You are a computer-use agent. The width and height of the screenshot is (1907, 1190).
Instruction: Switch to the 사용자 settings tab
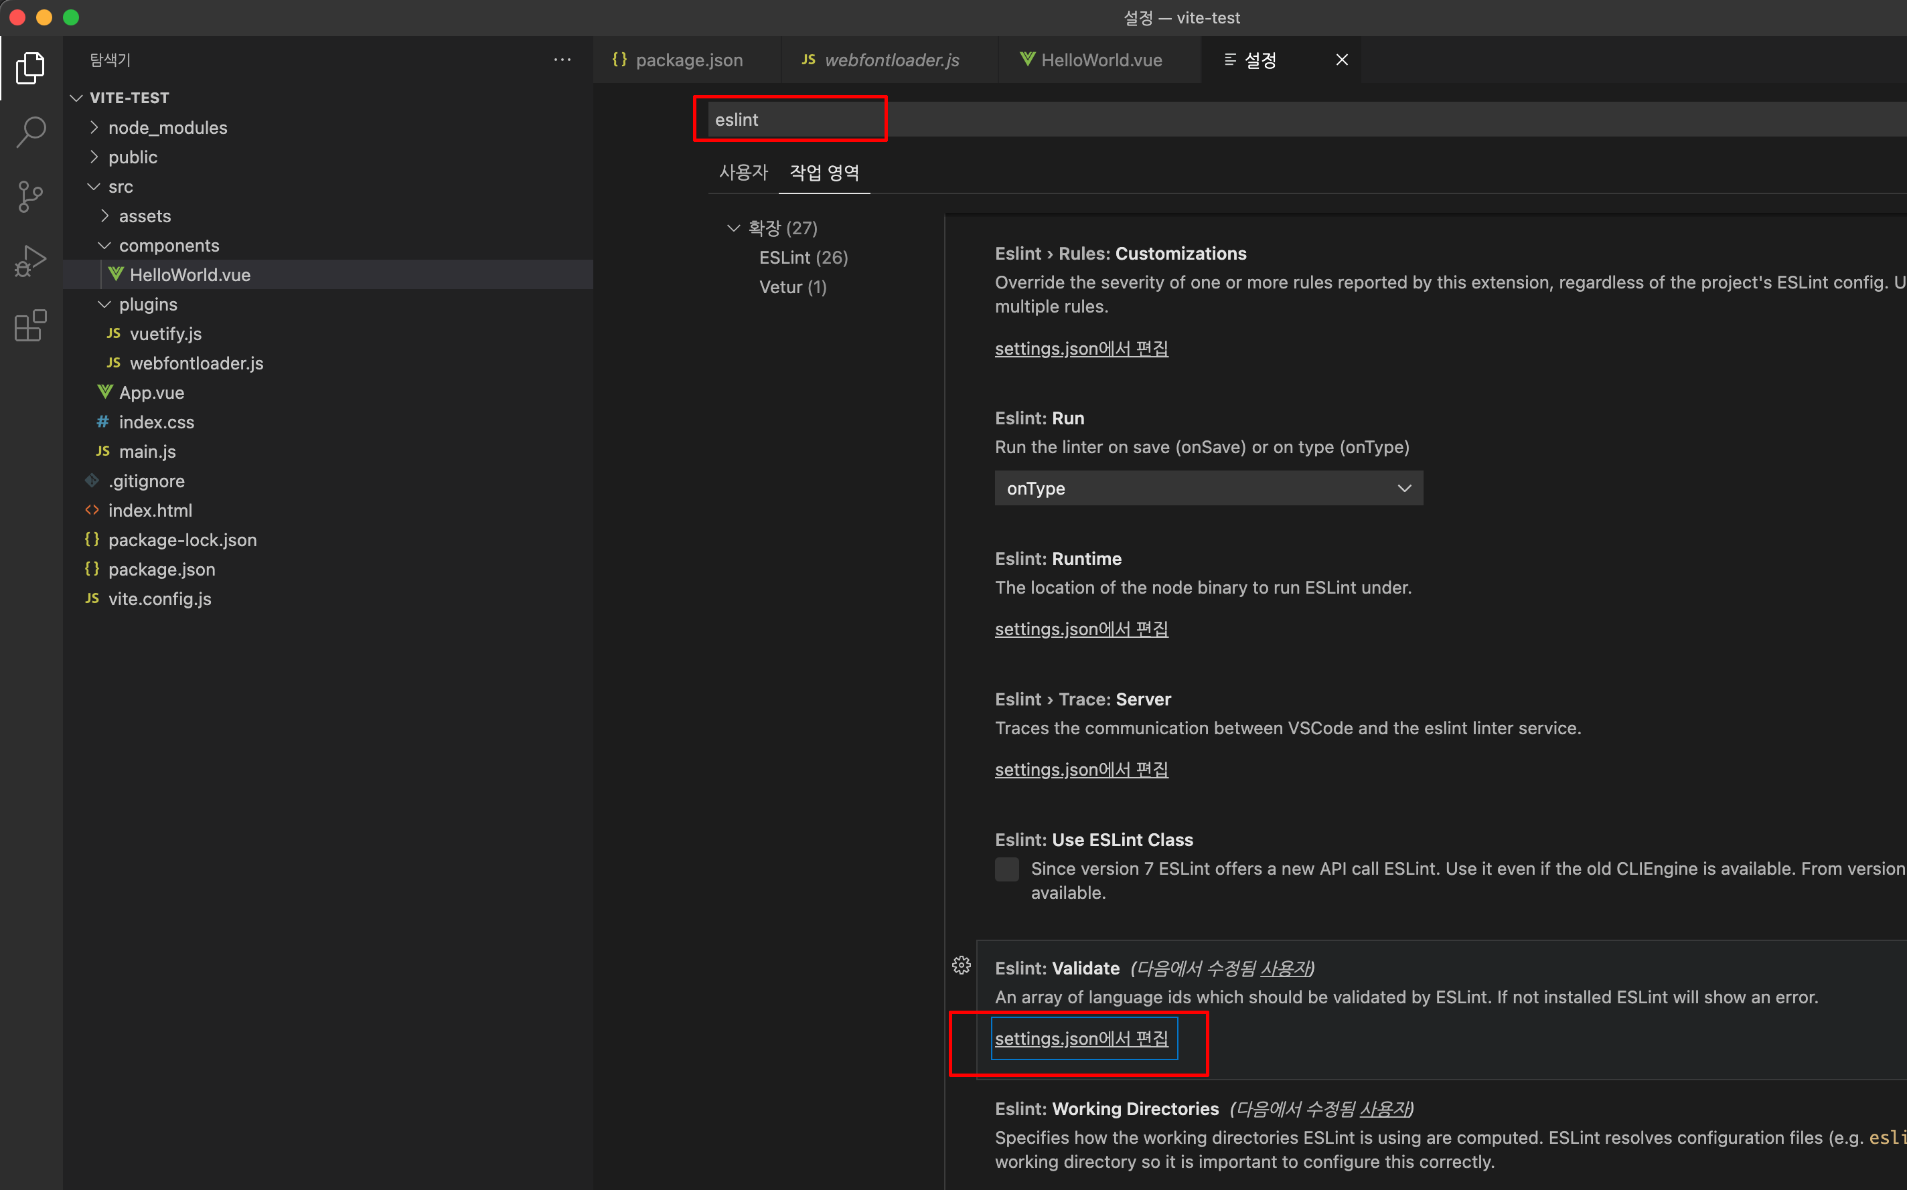[743, 173]
